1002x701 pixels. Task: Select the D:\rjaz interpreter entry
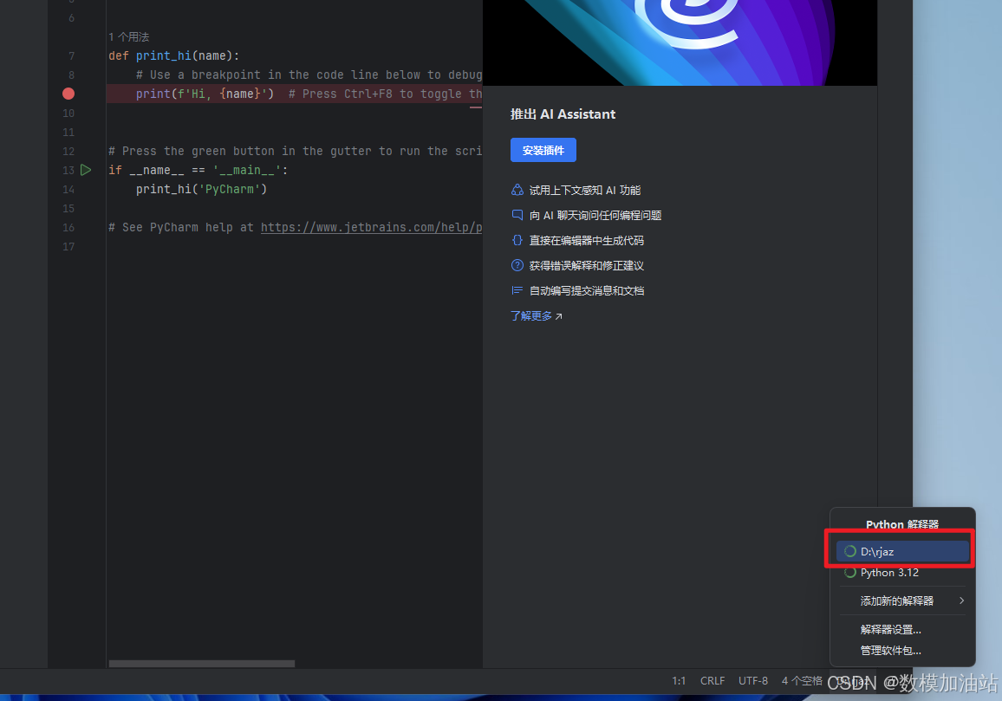[x=901, y=552]
